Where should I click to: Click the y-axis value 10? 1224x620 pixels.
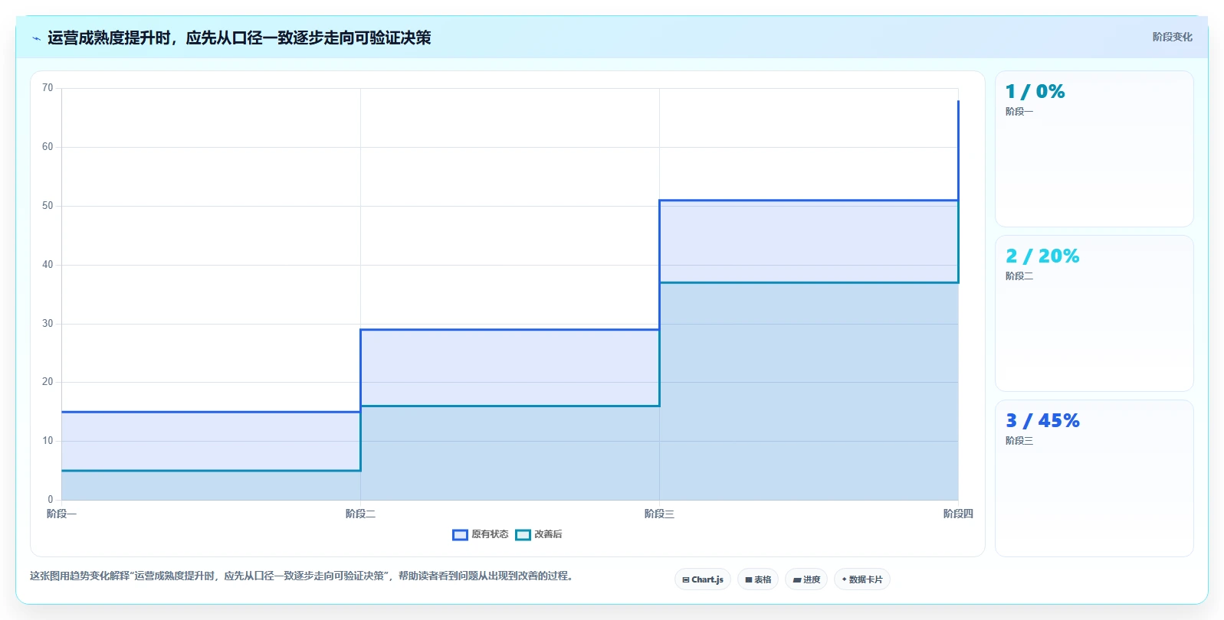[x=48, y=441]
